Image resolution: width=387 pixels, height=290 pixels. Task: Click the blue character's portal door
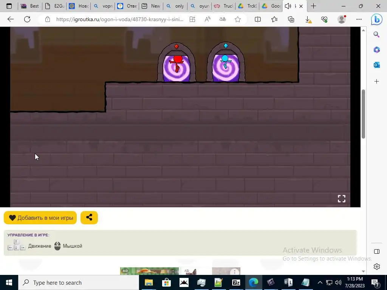click(x=226, y=62)
